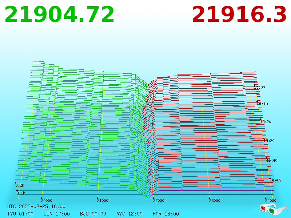Click the 15:10 time axis marker
291x218 pixels.
[262, 104]
